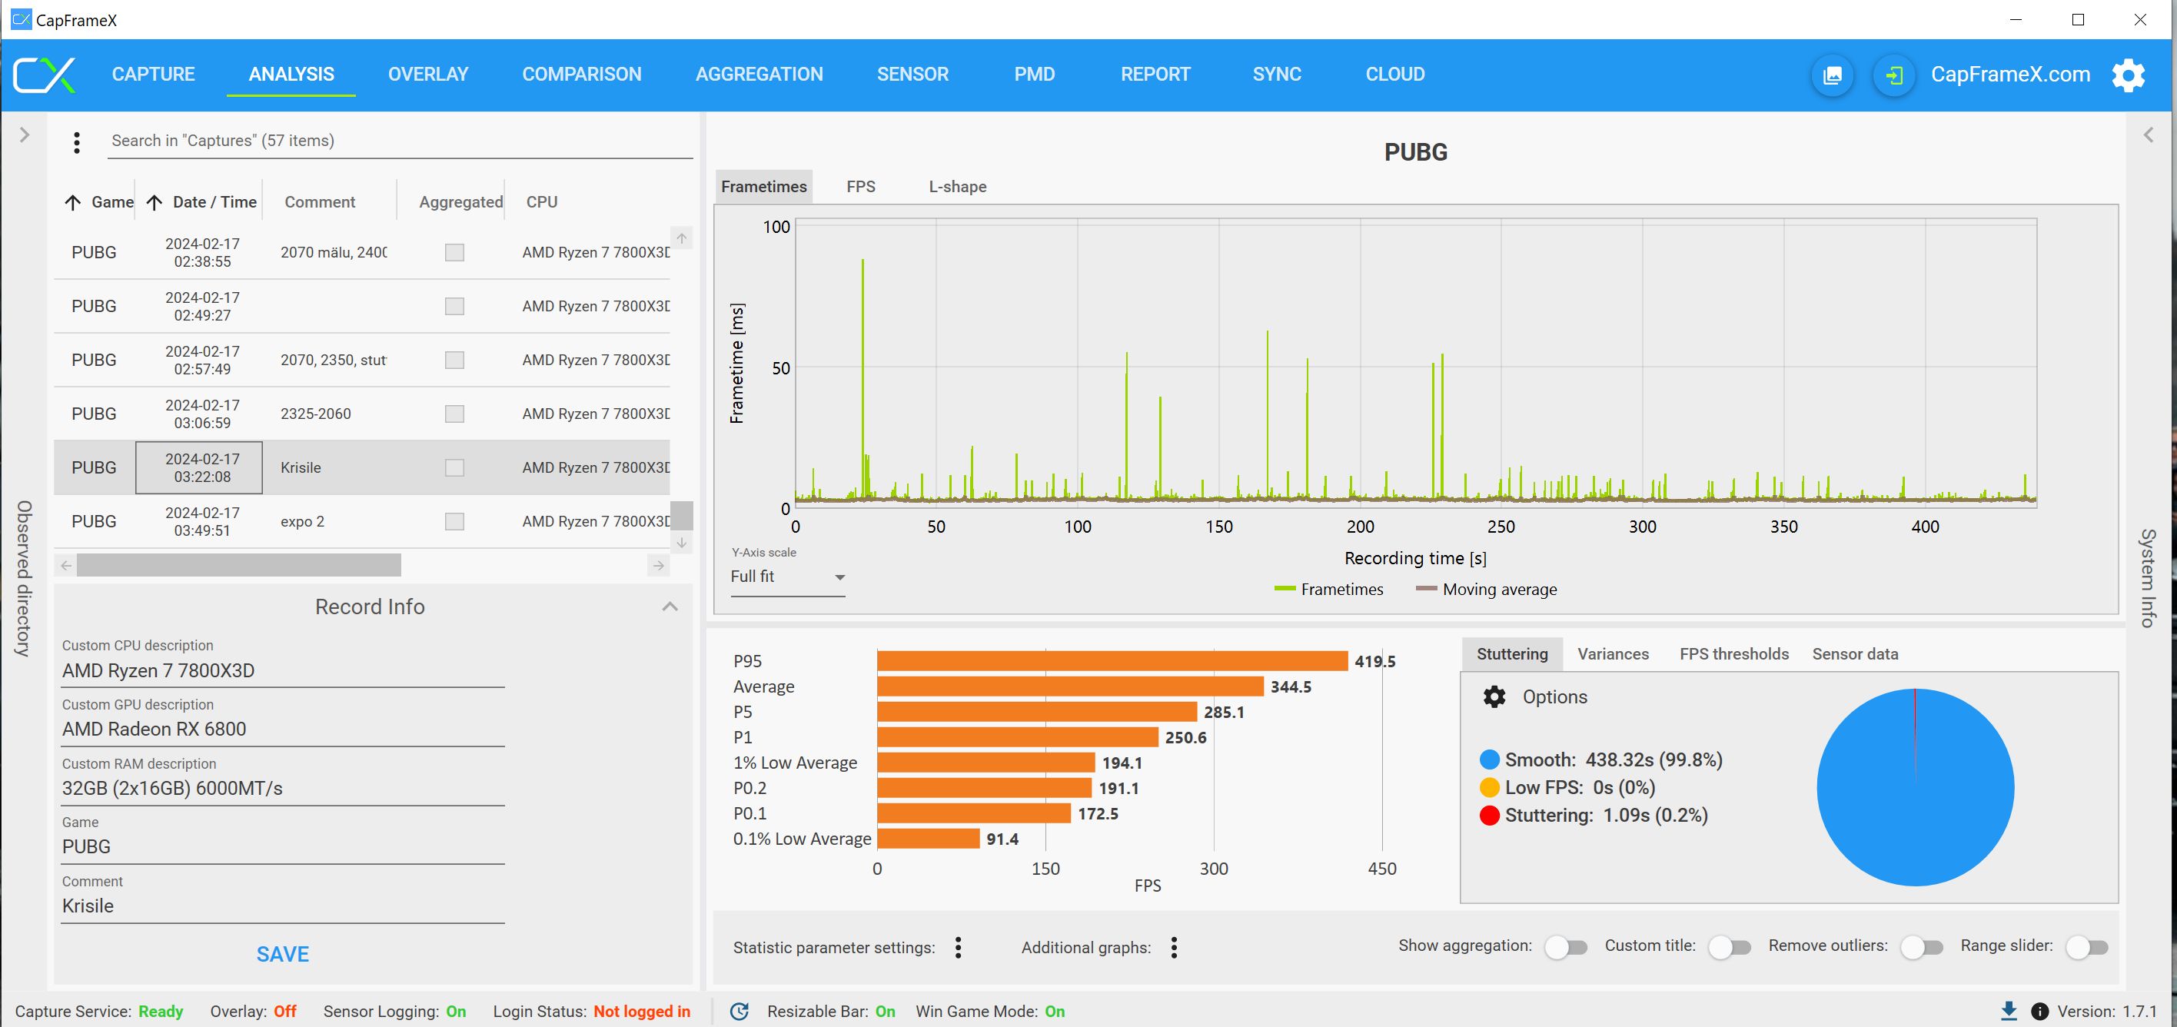This screenshot has width=2177, height=1027.
Task: Toggle Aggregated checkbox for 02:57:49 capture
Action: 454,360
